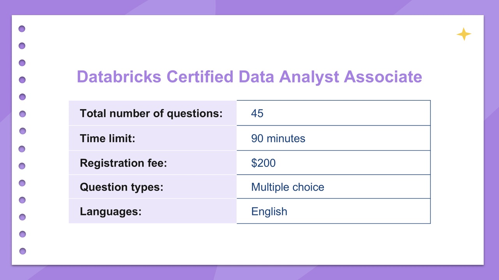Image resolution: width=499 pixels, height=280 pixels.
Task: Select the word "Databricks" in the title
Action: tap(119, 77)
